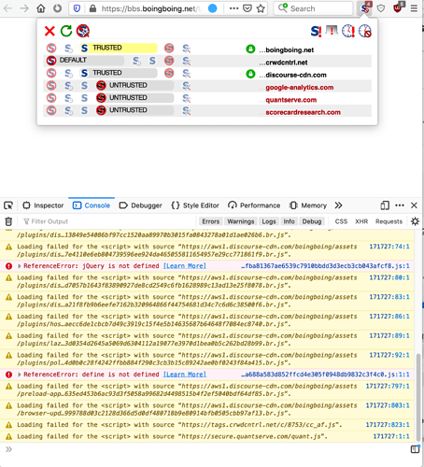This screenshot has height=467, width=424.
Task: Open console settings gear
Action: 415,221
